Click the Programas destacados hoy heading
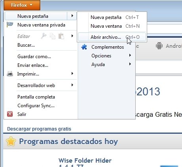This screenshot has width=182, height=167. [68, 141]
